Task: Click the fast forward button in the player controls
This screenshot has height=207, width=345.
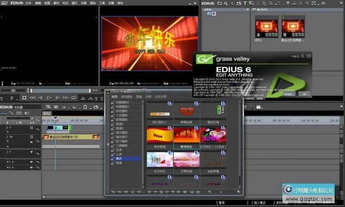Action: pyautogui.click(x=66, y=98)
